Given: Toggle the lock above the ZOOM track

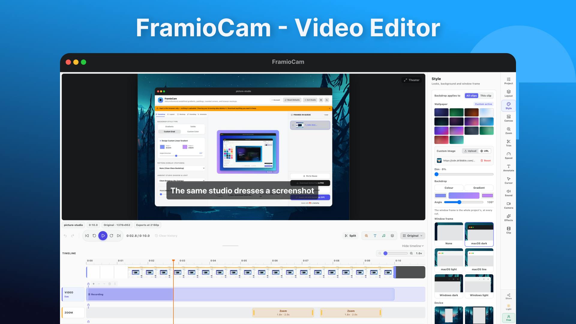Looking at the screenshot, I should (88, 305).
